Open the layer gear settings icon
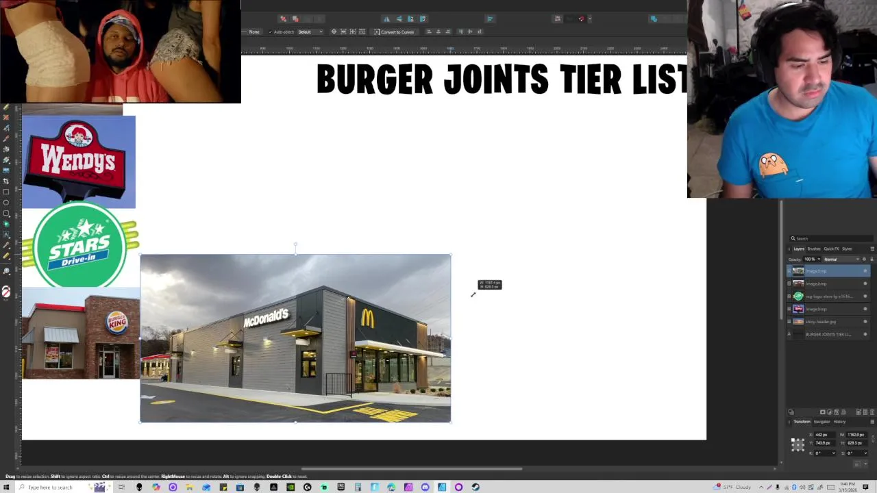The height and width of the screenshot is (493, 877). click(x=864, y=260)
